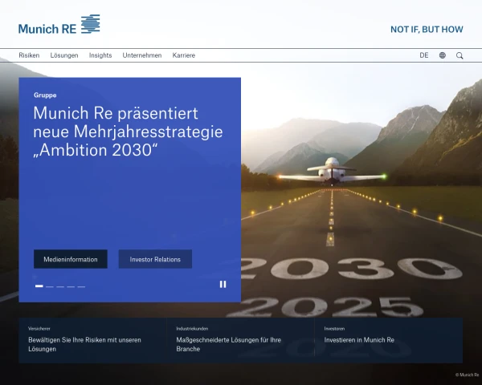Click the Medieninformation button

71,259
